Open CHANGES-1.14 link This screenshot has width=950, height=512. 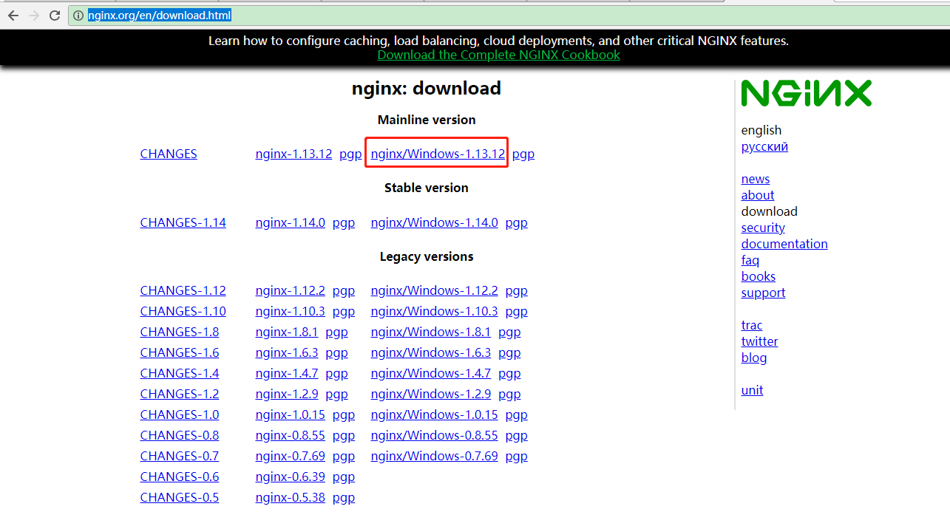[x=183, y=222]
